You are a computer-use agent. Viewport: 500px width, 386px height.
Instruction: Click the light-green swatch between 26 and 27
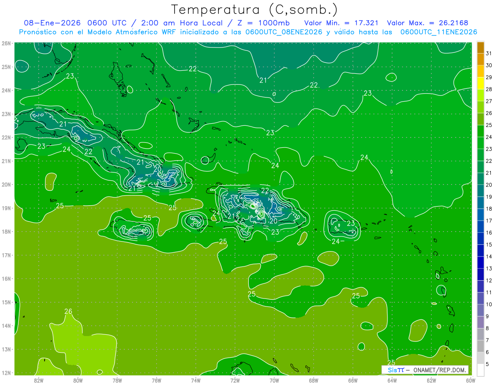pyautogui.click(x=480, y=107)
